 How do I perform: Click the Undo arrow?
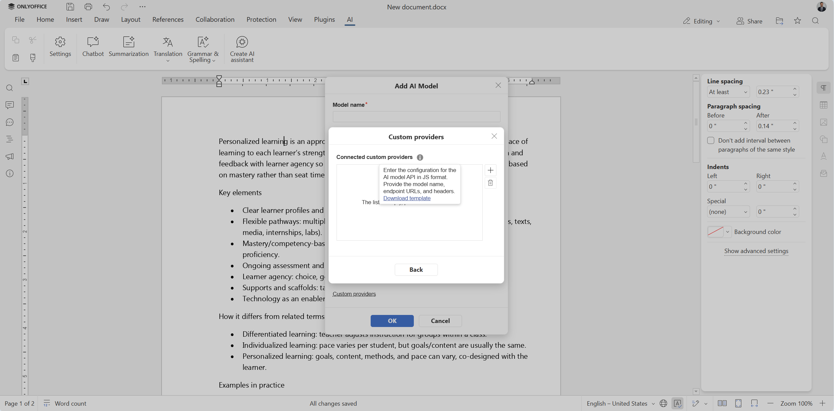click(106, 7)
